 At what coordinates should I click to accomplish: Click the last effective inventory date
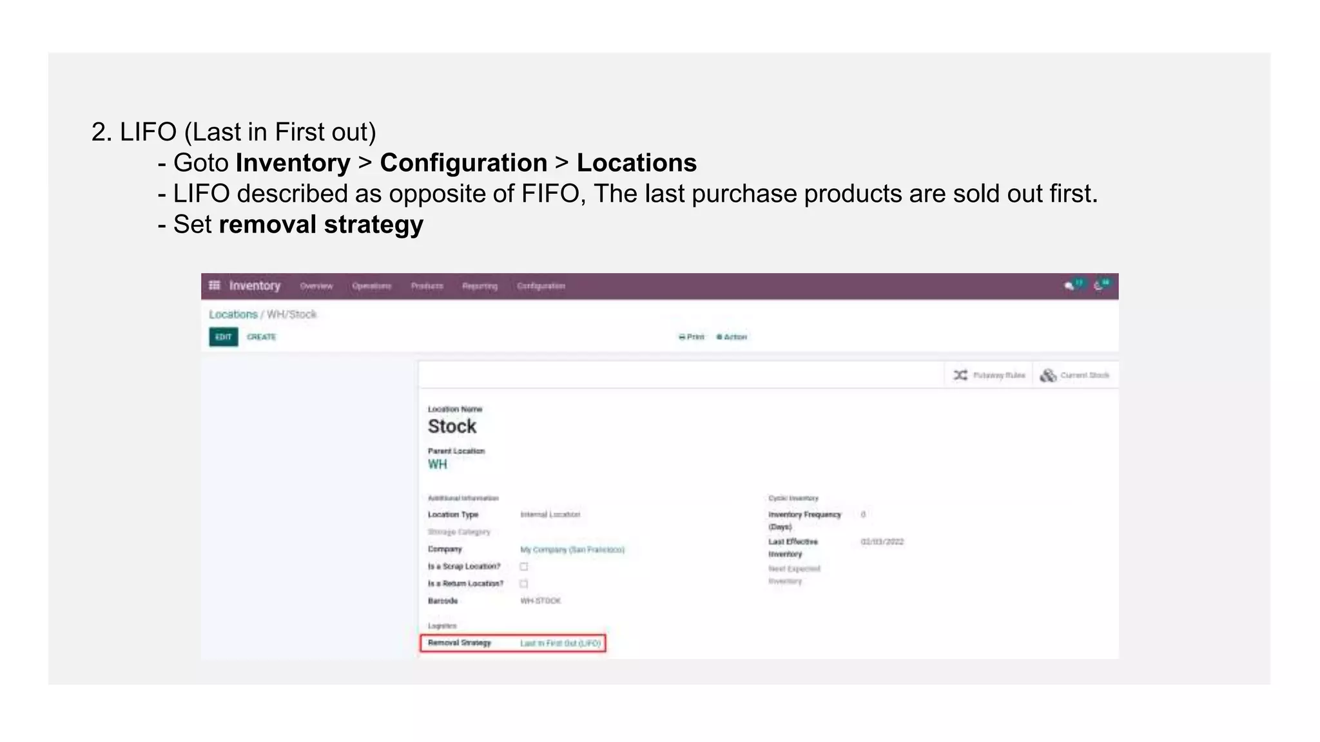[882, 542]
